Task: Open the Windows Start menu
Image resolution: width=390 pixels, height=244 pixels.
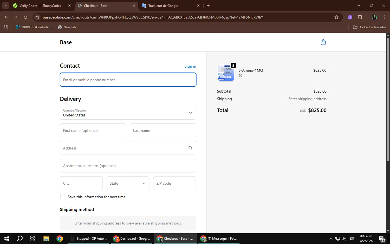Action: point(6,239)
